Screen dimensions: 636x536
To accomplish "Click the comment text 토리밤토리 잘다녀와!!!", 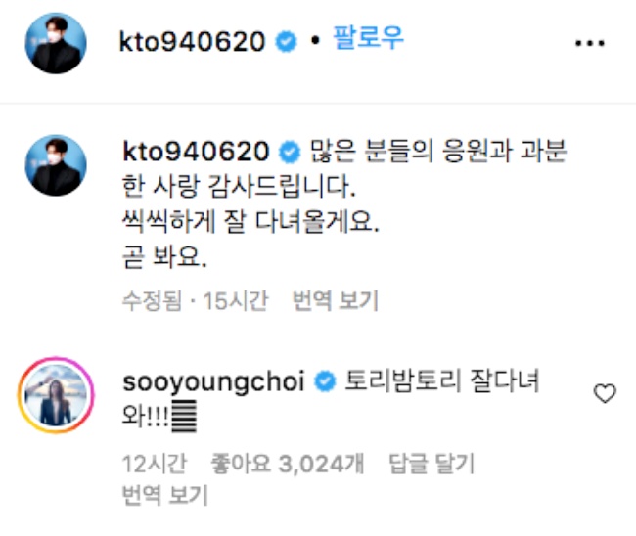I will [331, 400].
